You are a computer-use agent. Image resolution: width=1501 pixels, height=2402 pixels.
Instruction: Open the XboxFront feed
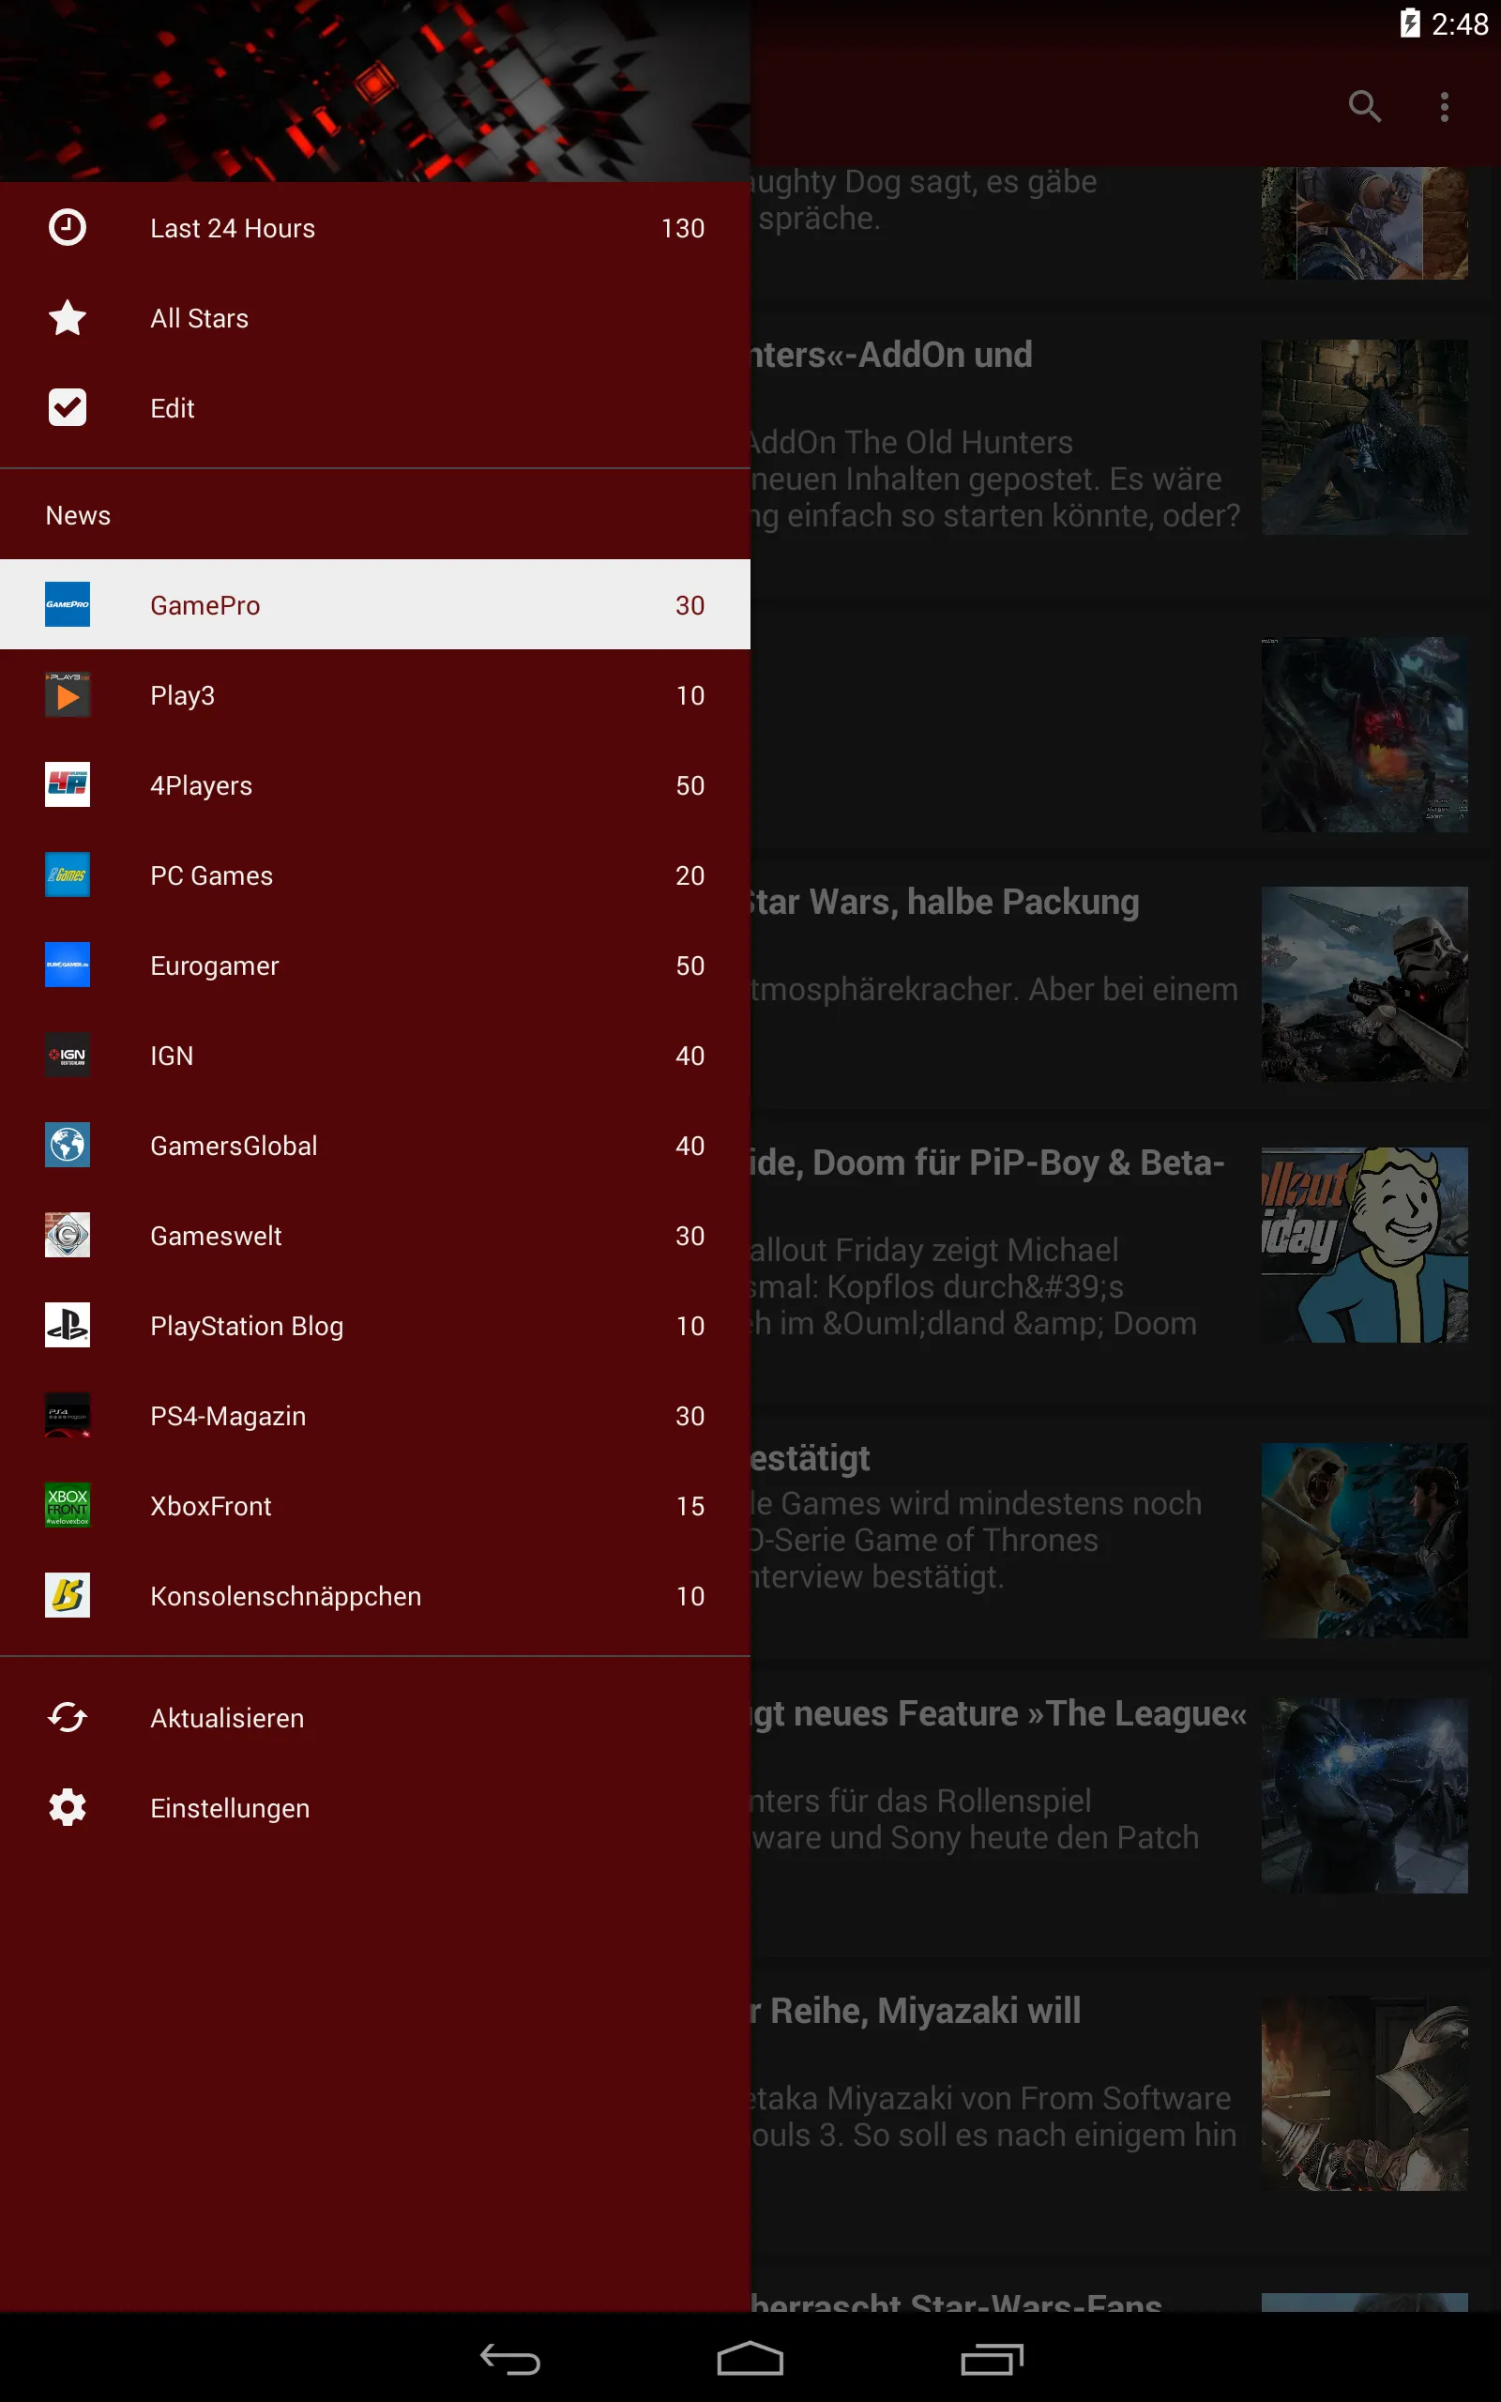tap(375, 1505)
